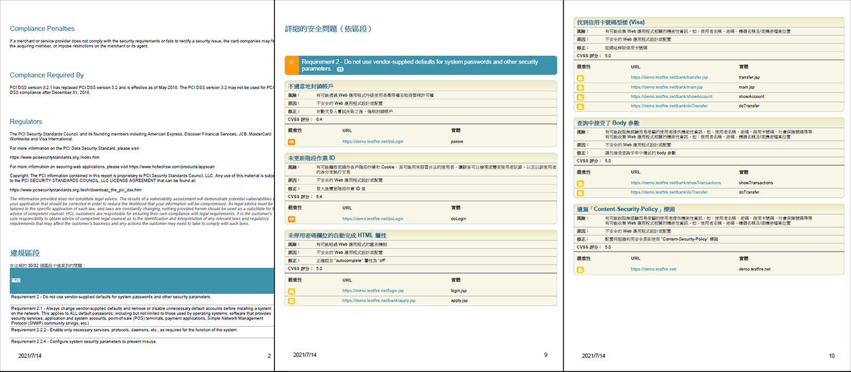Screen dimensions: 851x372
Task: Click the Requirement 2.2.2 row in the sections table
Action: (x=142, y=330)
